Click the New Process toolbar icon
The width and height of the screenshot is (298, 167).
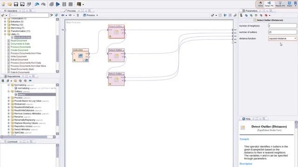(x=3, y=4)
